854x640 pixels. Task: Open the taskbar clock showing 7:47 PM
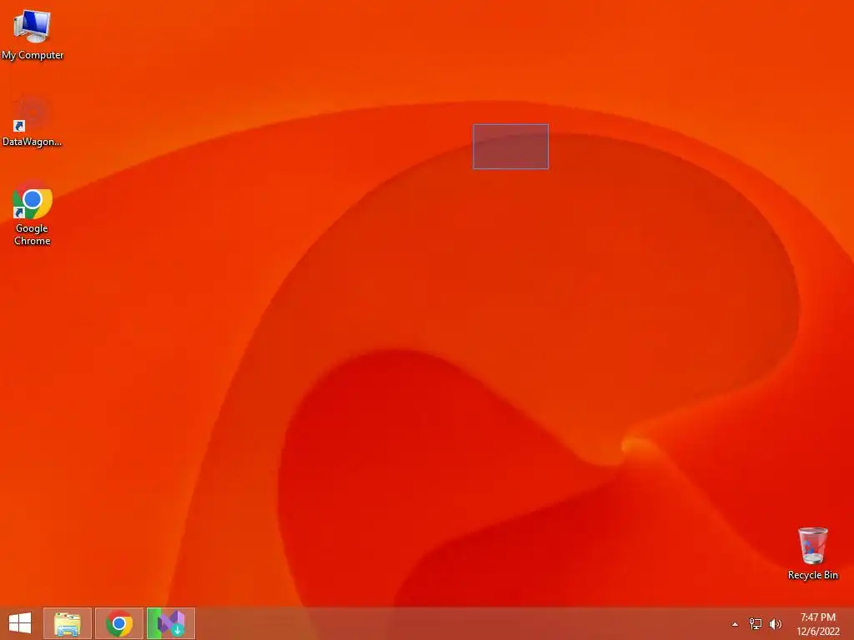tap(817, 624)
